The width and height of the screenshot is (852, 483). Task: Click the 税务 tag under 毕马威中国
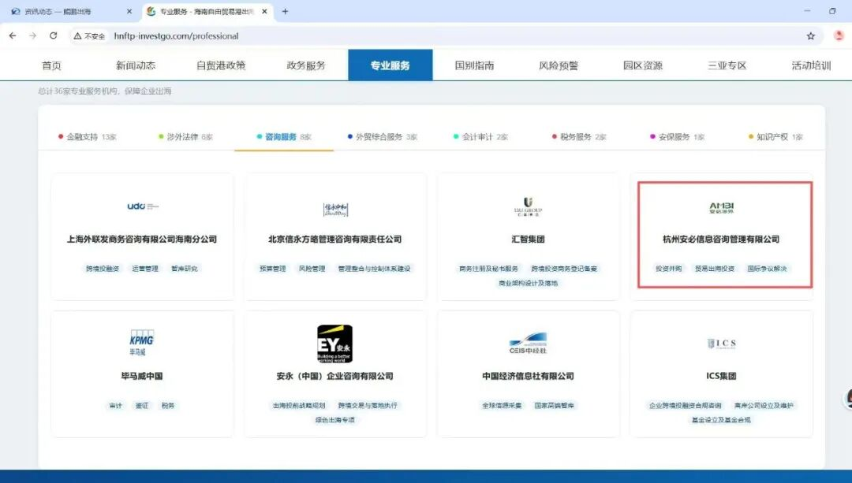point(168,405)
